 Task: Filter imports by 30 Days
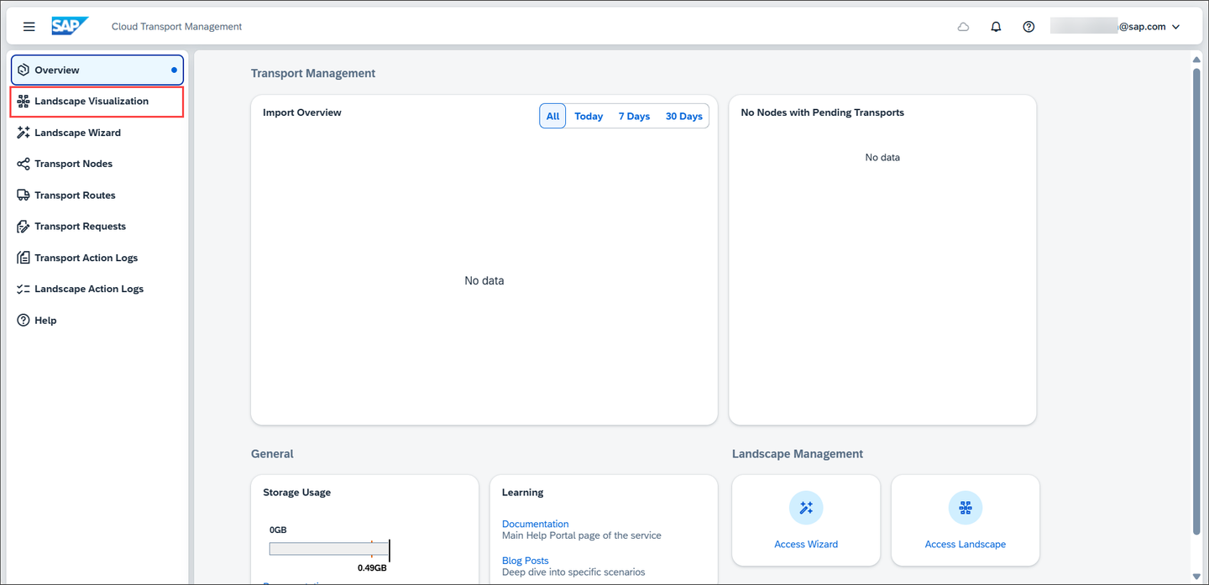(x=683, y=116)
